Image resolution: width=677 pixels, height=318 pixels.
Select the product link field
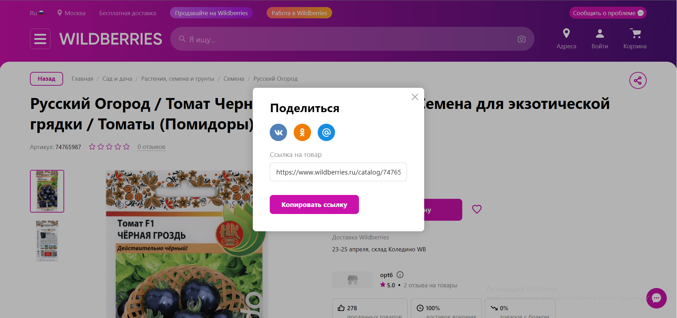338,172
